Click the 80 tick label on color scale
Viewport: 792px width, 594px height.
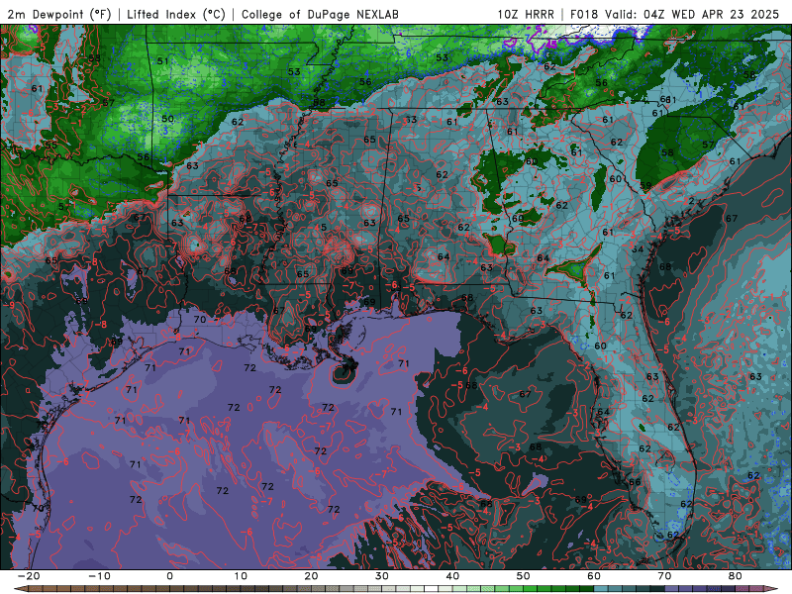(x=736, y=576)
